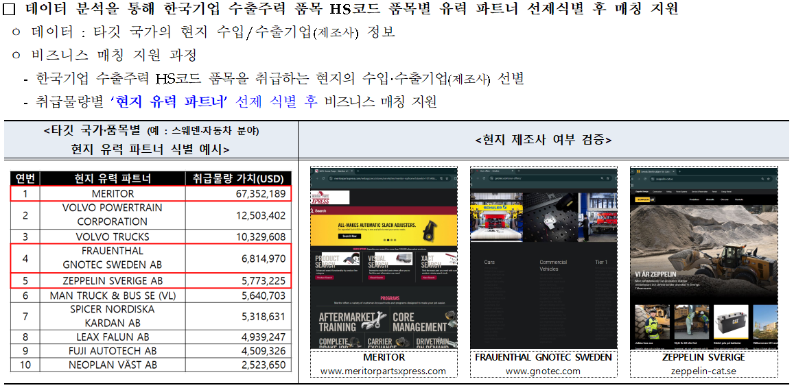Click 'Search Now' button in yellow banner
The height and width of the screenshot is (390, 794).
point(349,236)
